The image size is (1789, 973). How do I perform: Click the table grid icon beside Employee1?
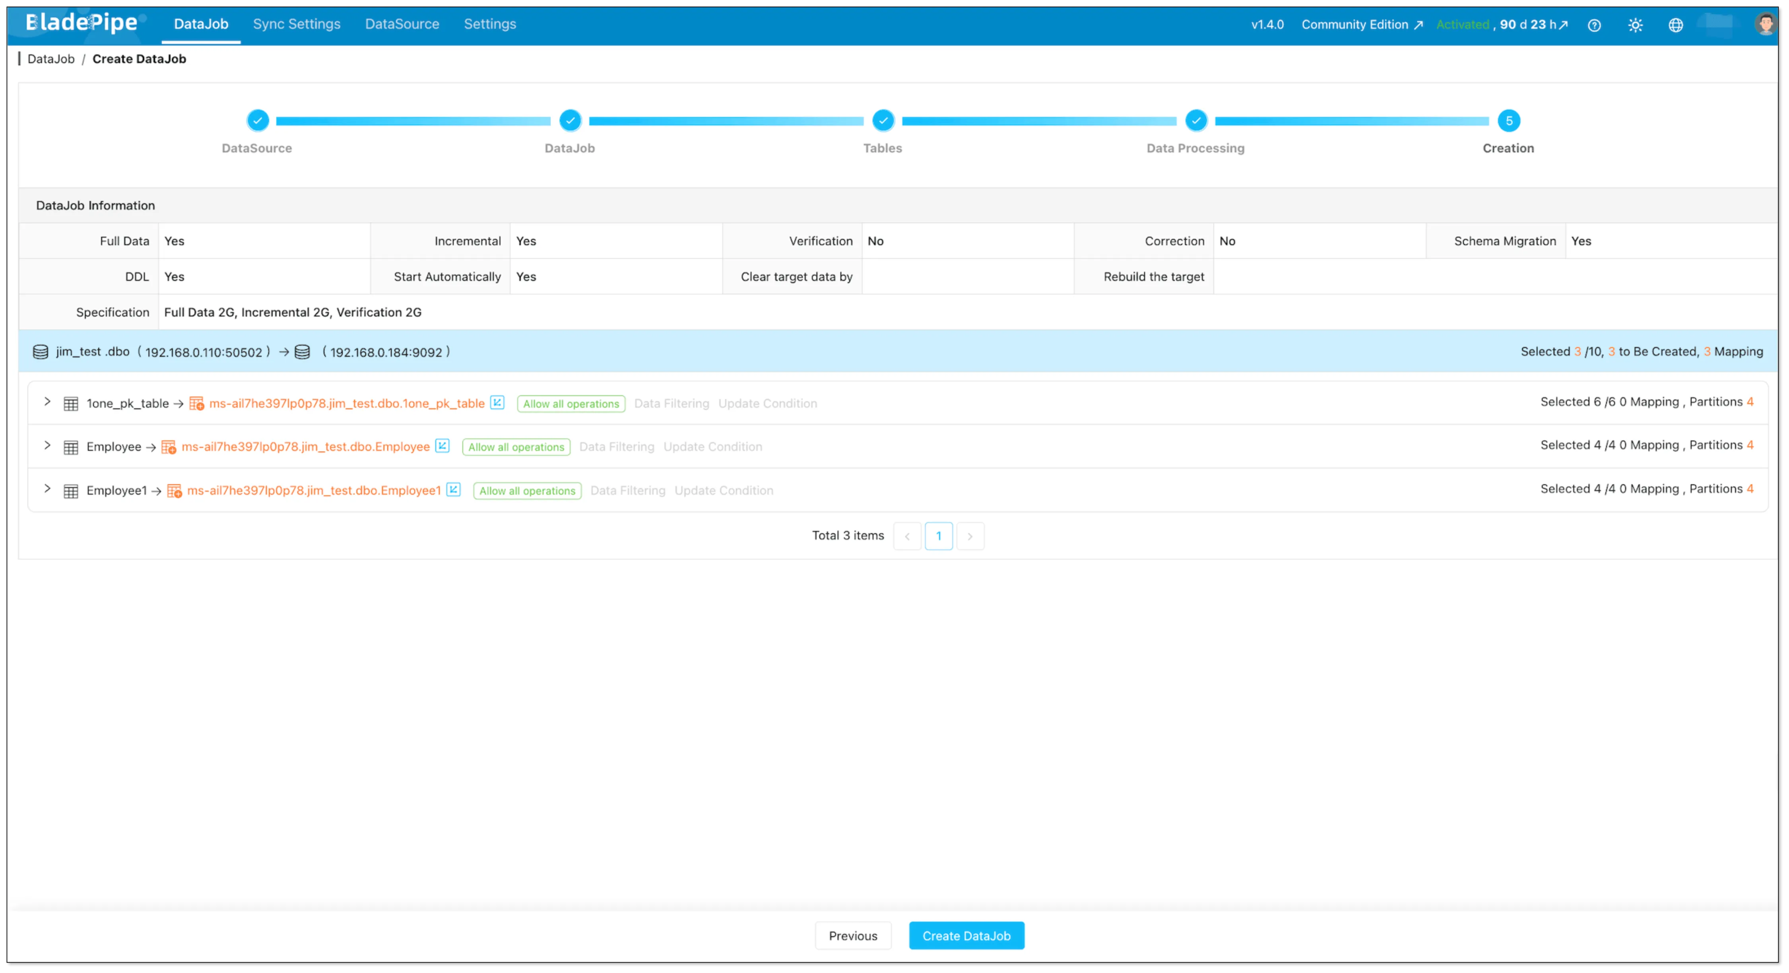click(x=72, y=490)
